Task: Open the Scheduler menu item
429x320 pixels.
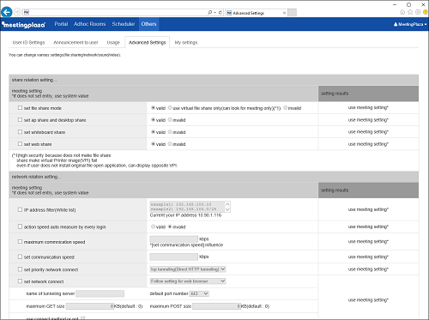Action: pyautogui.click(x=124, y=24)
